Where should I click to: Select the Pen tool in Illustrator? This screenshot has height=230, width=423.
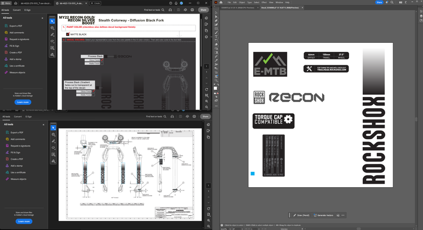[x=216, y=20]
